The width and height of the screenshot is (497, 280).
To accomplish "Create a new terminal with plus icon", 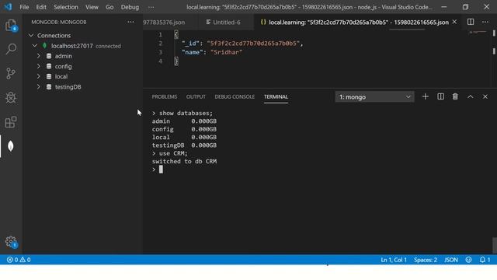I will click(x=426, y=96).
